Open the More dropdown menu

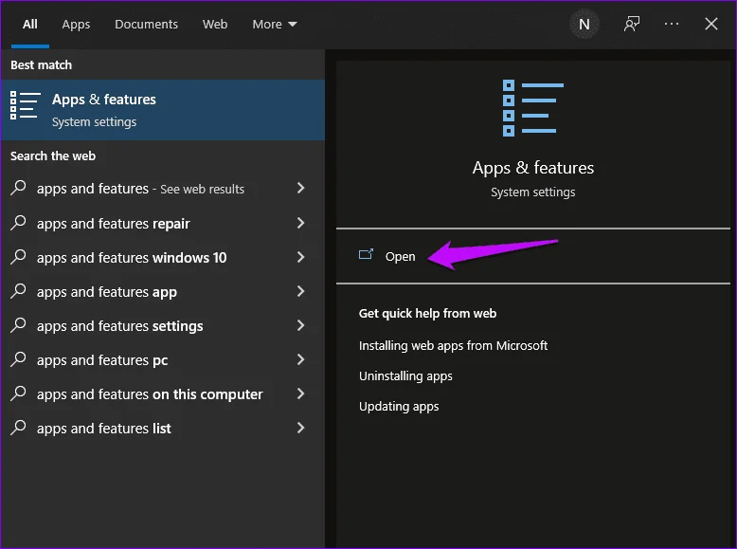point(275,24)
